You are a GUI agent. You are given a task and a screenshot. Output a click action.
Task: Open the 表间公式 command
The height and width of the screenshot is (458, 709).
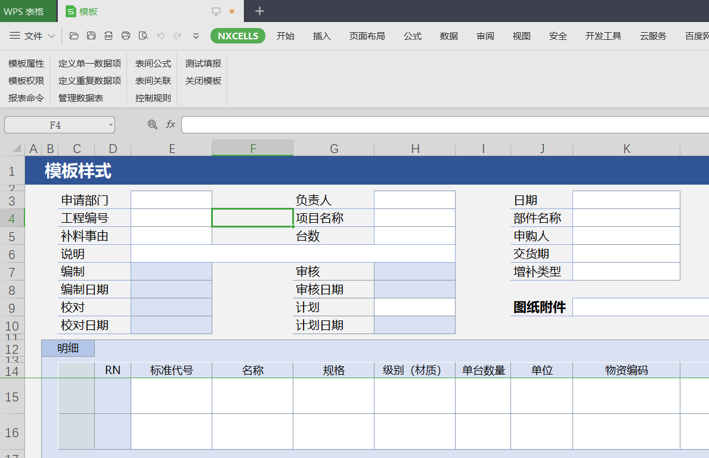click(x=153, y=63)
